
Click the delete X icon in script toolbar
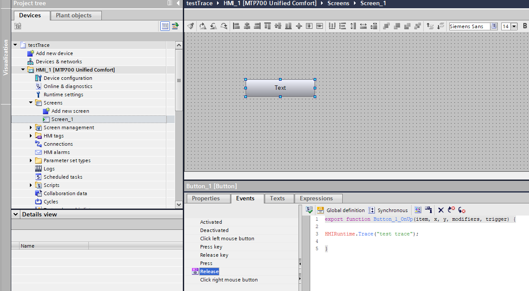coord(441,210)
